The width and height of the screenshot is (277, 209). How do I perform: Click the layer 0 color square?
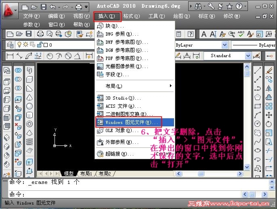46,45
